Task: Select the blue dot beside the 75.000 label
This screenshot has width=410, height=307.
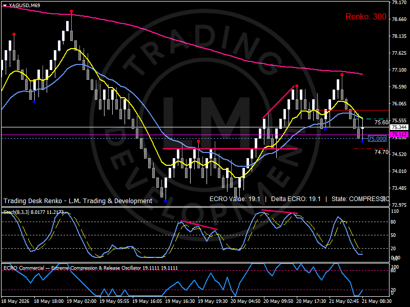Action: 362,141
